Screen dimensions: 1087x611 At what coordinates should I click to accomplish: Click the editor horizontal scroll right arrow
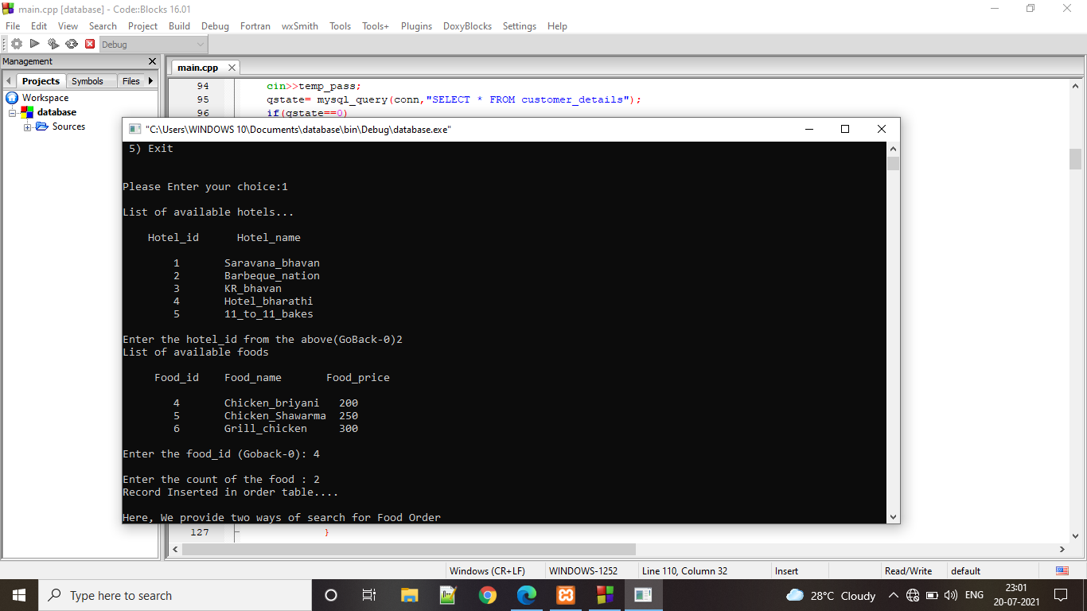pyautogui.click(x=1062, y=549)
